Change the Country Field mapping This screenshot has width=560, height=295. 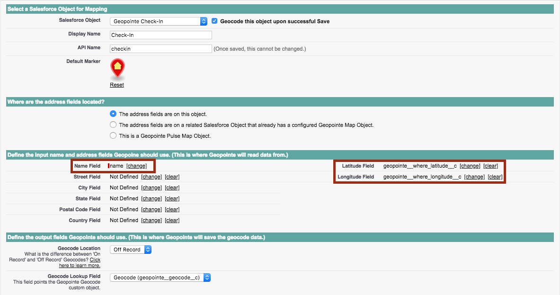click(x=151, y=220)
